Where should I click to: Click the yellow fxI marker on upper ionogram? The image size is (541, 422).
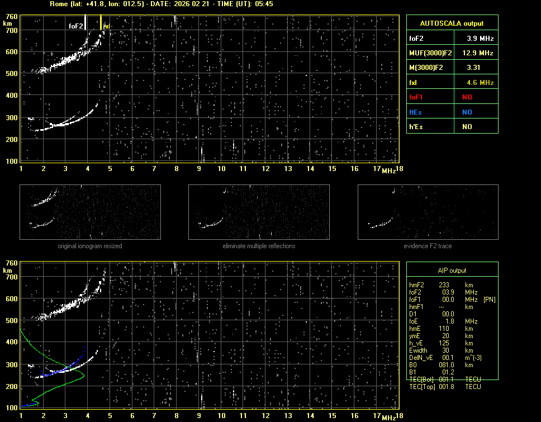click(101, 23)
